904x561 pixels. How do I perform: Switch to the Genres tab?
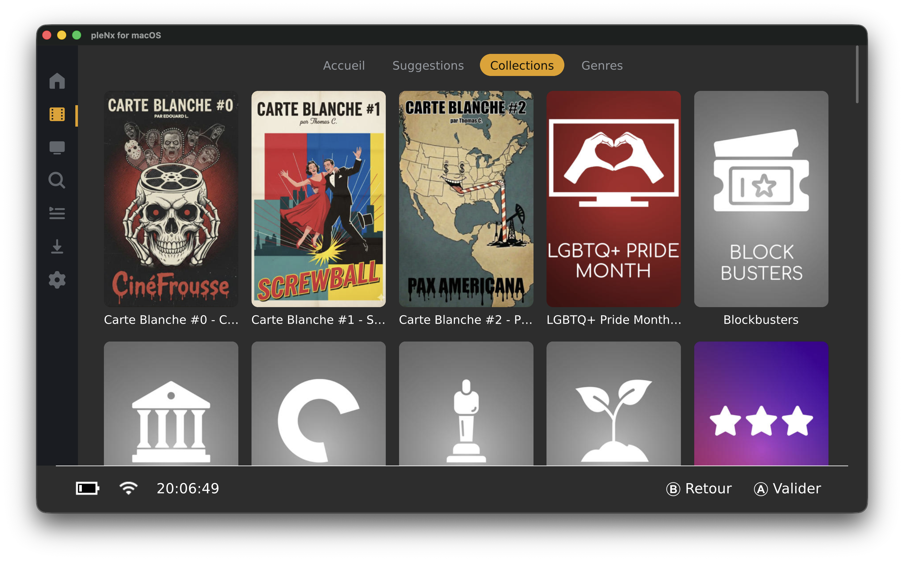(602, 65)
